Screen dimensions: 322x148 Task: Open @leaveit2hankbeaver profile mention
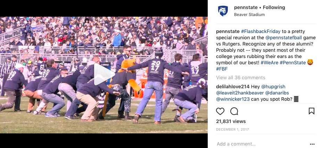tap(240, 93)
